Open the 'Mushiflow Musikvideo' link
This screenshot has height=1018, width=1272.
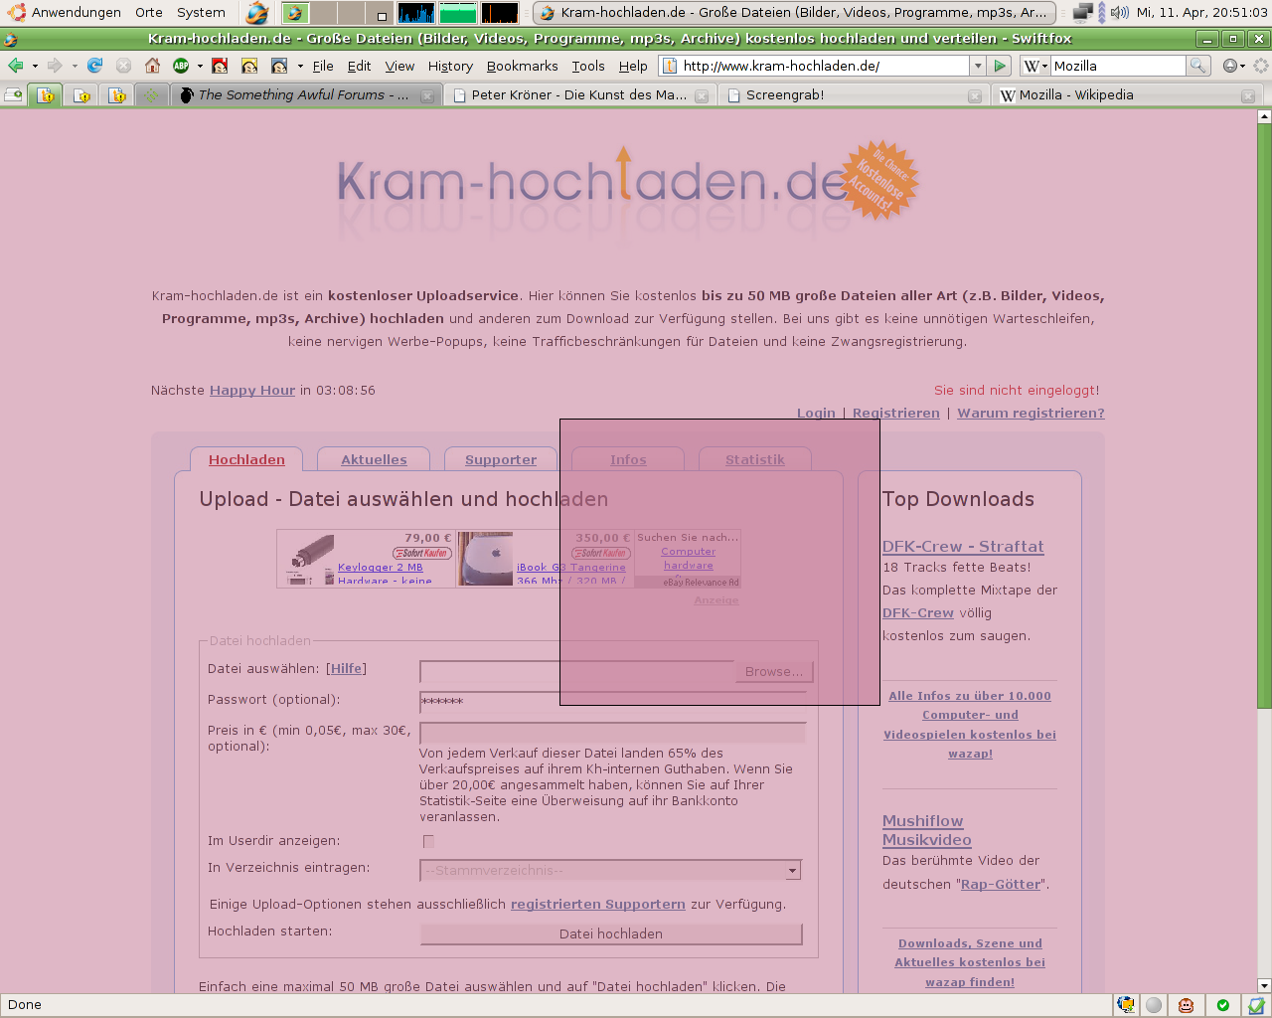(x=927, y=830)
